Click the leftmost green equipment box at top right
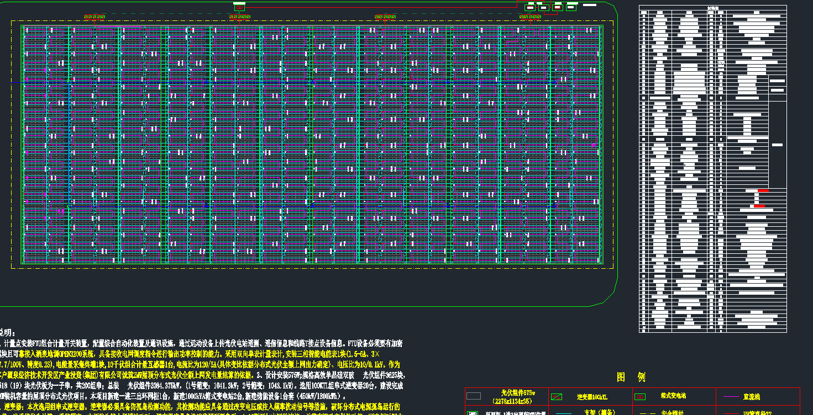813x415 pixels. [529, 7]
